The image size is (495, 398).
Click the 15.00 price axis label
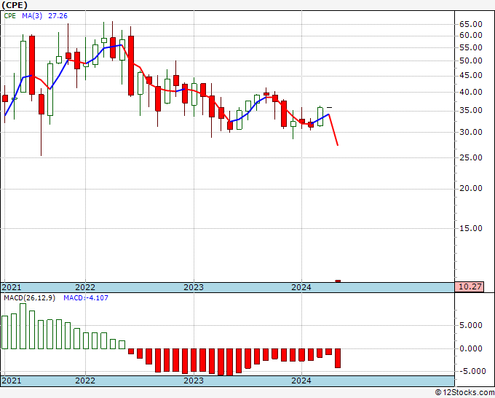pyautogui.click(x=471, y=229)
